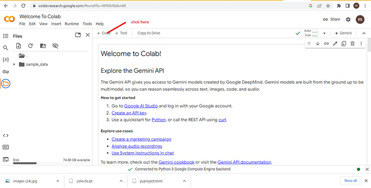Open Create a marketing campaign link
The height and width of the screenshot is (188, 371).
pos(141,139)
